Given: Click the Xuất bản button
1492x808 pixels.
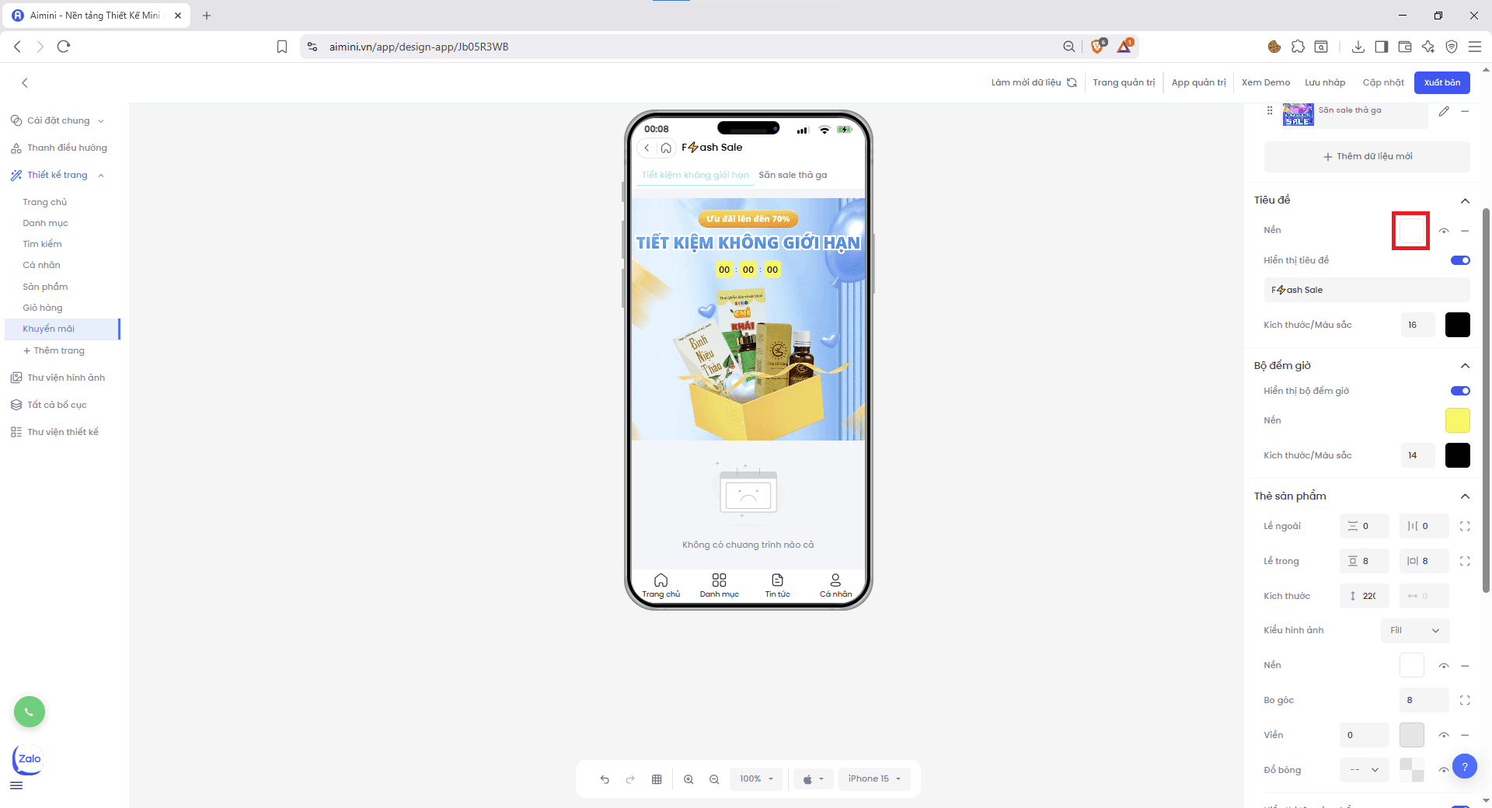Looking at the screenshot, I should (x=1441, y=82).
